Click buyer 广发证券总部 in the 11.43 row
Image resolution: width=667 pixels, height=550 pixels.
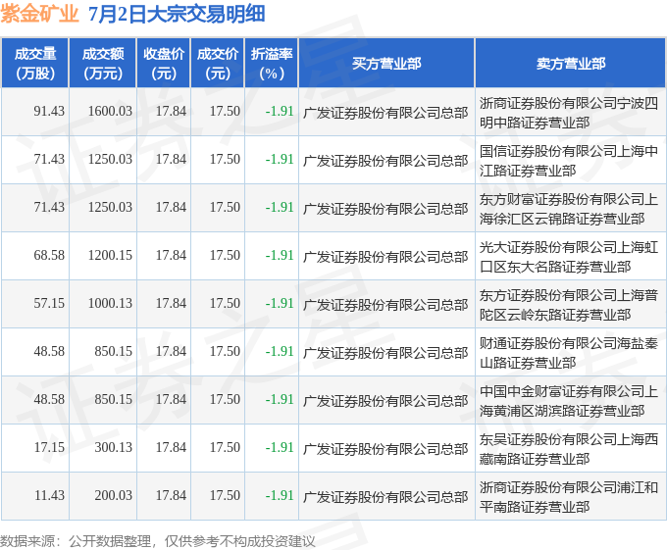385,497
